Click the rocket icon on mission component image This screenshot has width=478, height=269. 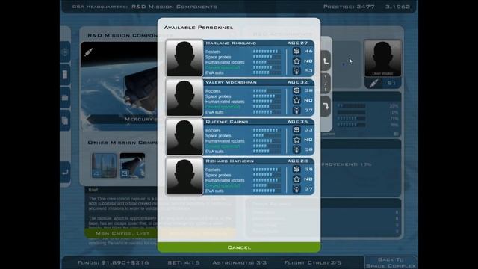(x=88, y=52)
